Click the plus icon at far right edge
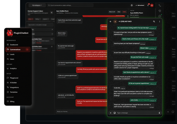 pyautogui.click(x=168, y=112)
